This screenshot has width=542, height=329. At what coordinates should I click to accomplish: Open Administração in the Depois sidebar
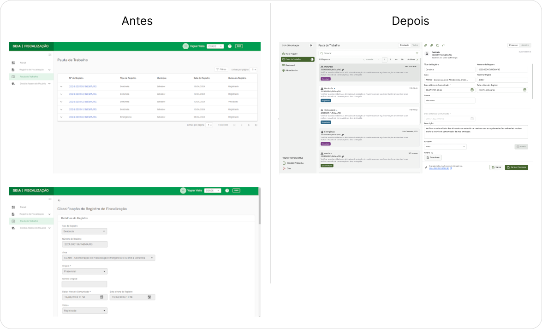[x=291, y=70]
